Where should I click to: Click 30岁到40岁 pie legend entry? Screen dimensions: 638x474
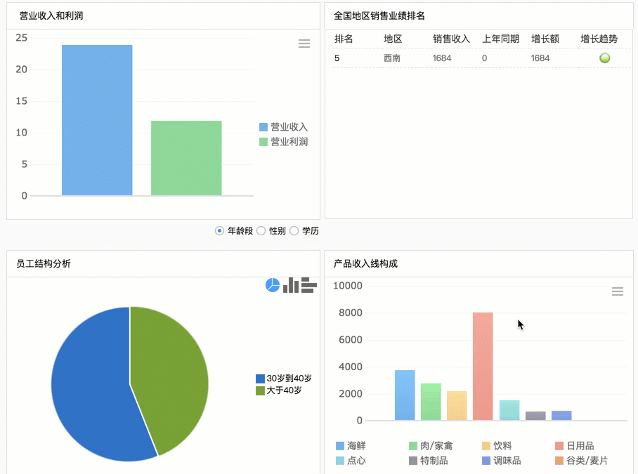coord(284,378)
